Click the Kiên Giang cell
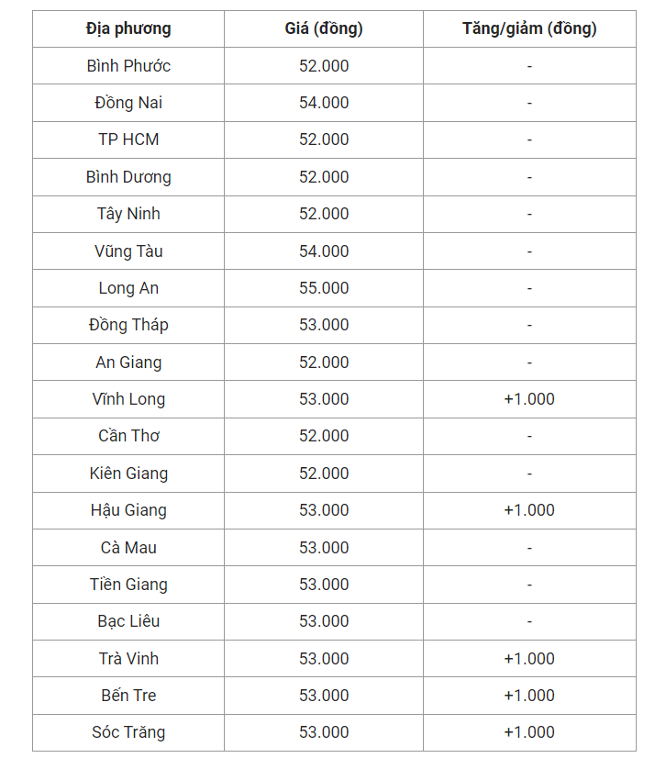666x758 pixels. click(128, 474)
